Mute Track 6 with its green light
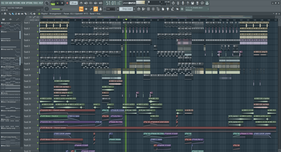281x152 pixels. click(x=38, y=55)
